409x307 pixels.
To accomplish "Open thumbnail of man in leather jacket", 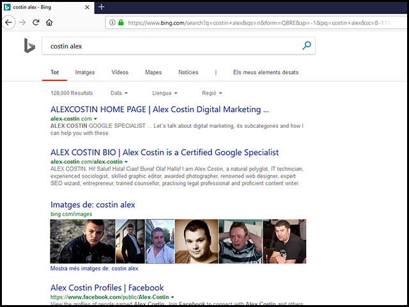I will point(82,241).
